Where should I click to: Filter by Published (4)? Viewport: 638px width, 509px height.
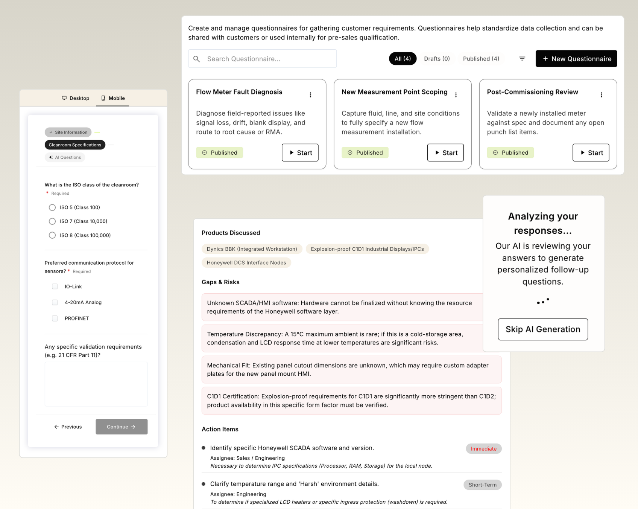481,59
